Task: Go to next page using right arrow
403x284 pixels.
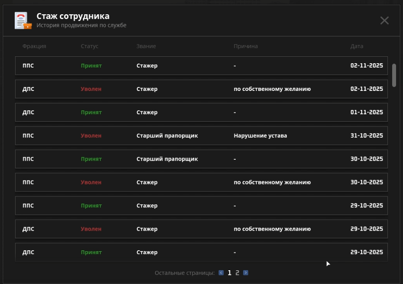Action: pos(246,273)
